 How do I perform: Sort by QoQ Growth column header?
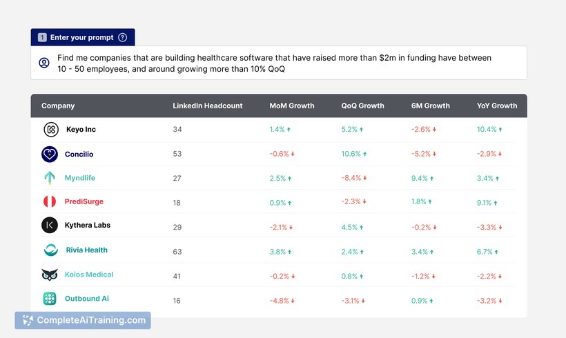[362, 106]
